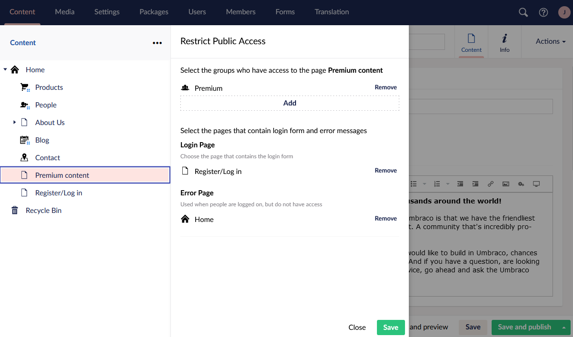Open the Members section

pos(240,12)
